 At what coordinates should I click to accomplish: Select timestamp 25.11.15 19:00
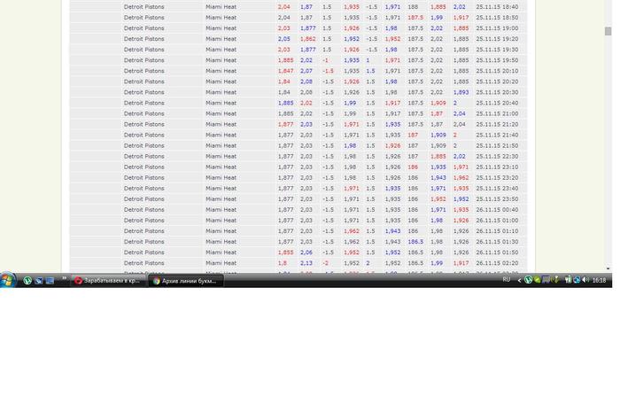497,28
